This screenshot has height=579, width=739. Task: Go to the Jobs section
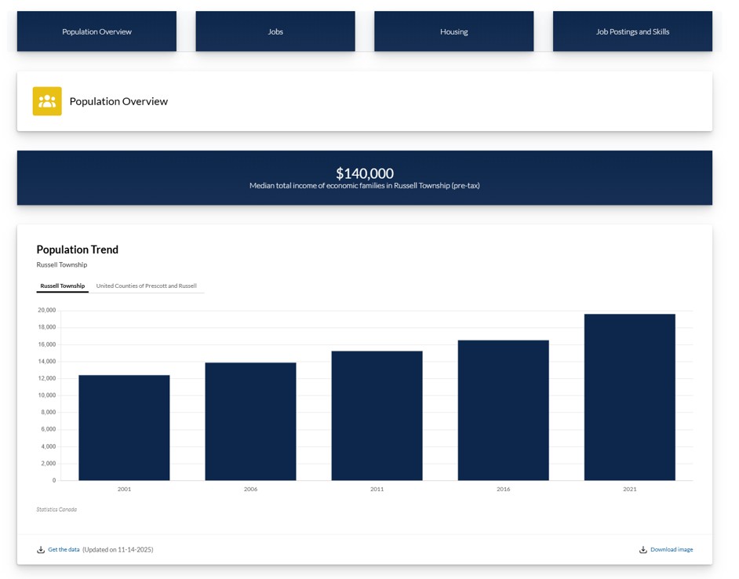pyautogui.click(x=275, y=31)
